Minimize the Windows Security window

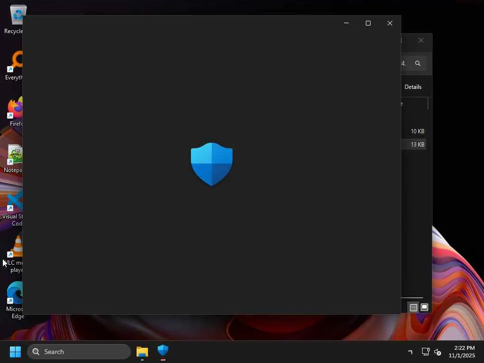click(x=346, y=23)
